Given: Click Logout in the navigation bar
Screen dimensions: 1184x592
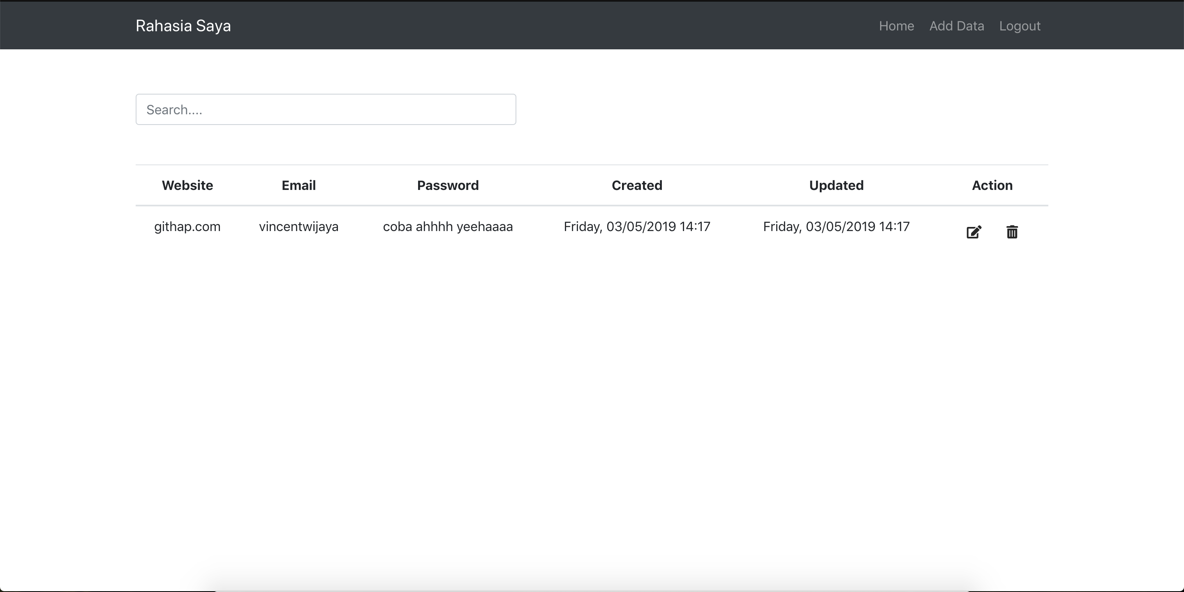Looking at the screenshot, I should [x=1020, y=25].
